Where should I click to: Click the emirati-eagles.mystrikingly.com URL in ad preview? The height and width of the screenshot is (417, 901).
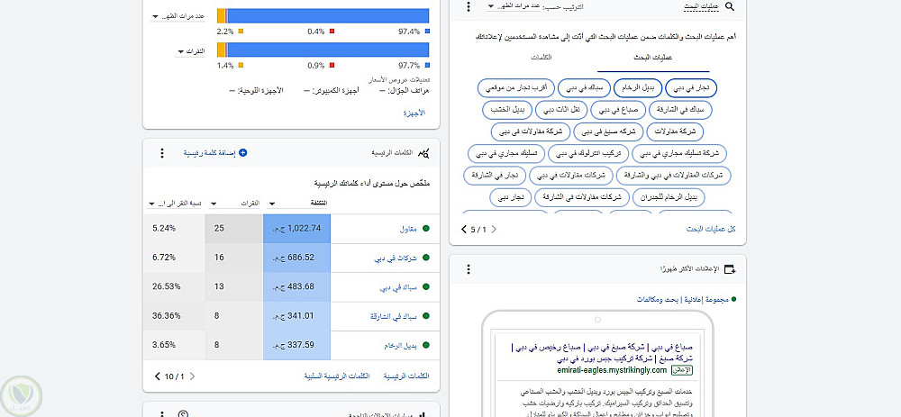[612, 370]
